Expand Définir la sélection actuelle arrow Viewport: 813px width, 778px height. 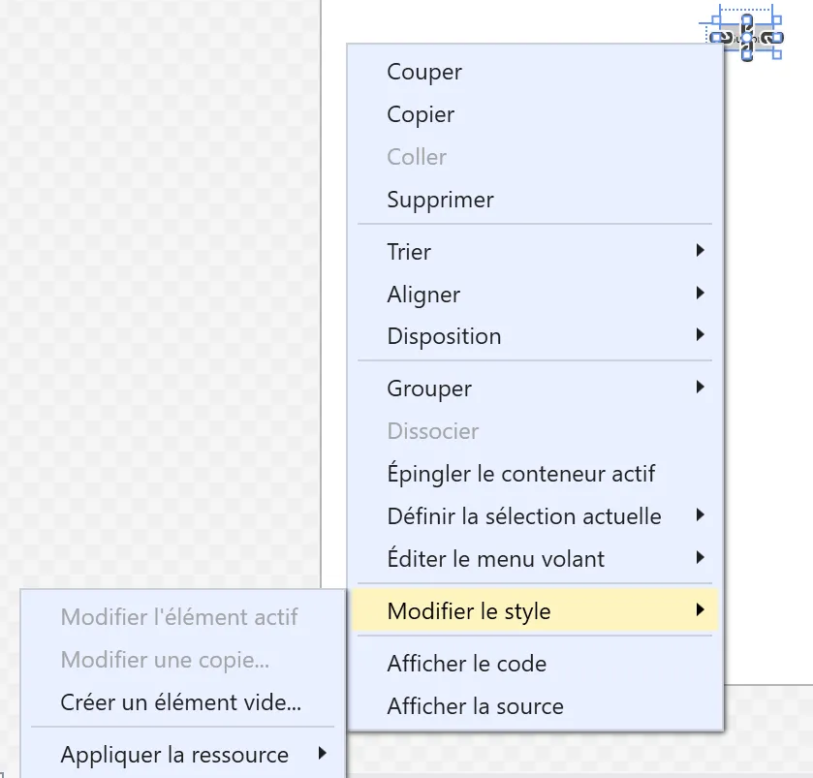click(700, 515)
